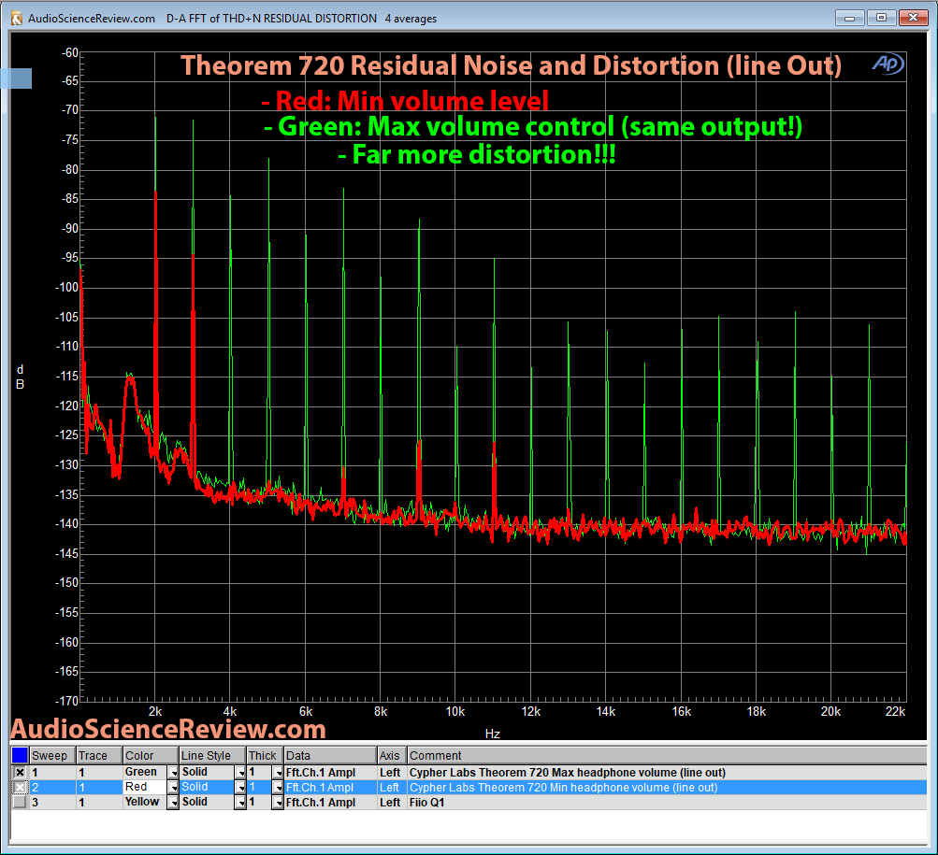
Task: Click the Left axis cell in Green row
Action: pyautogui.click(x=392, y=773)
